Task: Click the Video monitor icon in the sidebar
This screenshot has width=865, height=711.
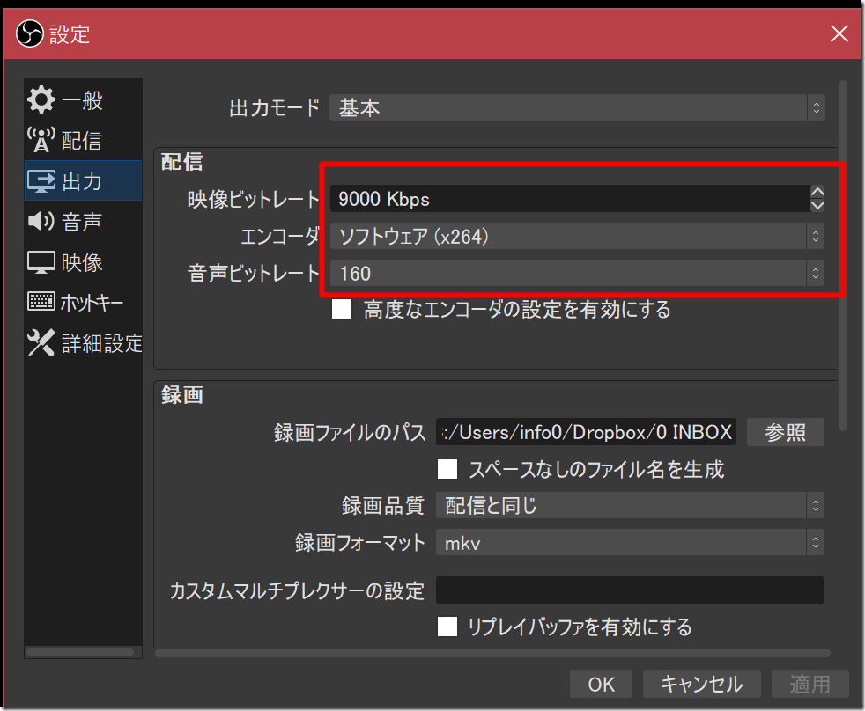Action: 41,262
